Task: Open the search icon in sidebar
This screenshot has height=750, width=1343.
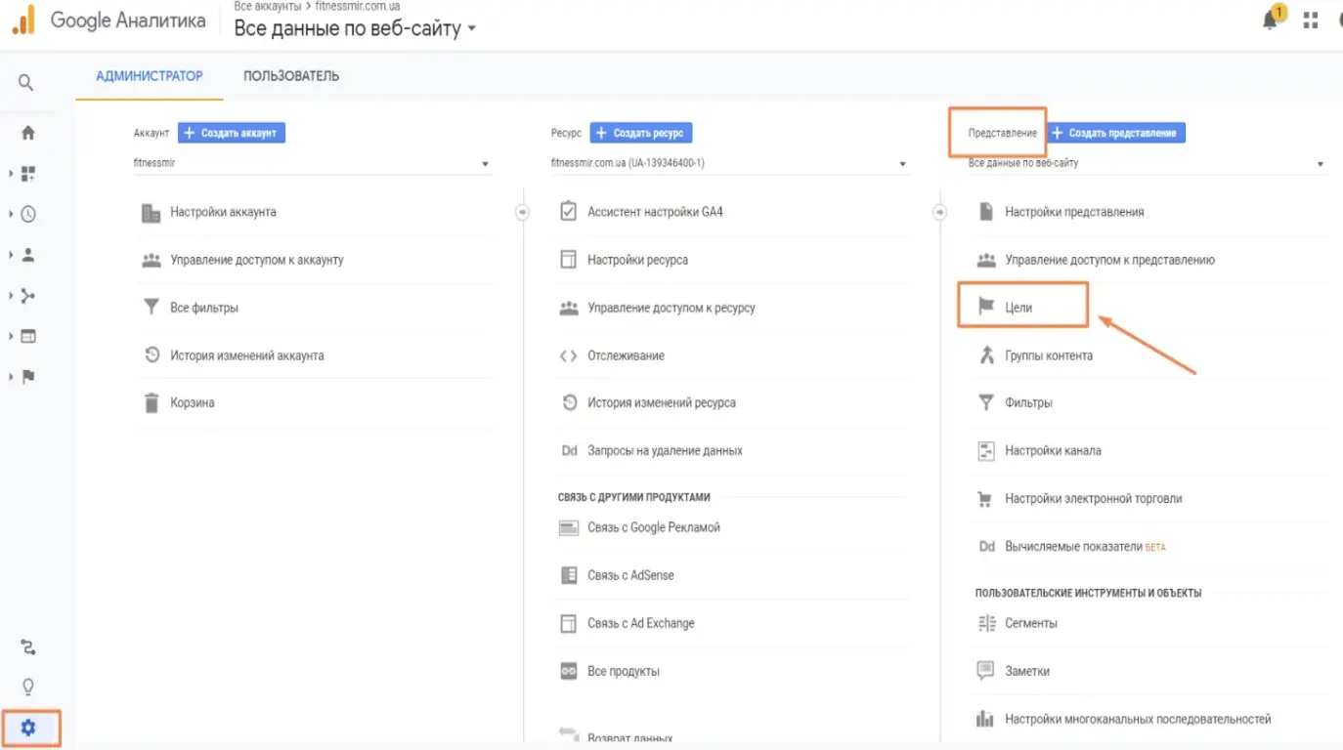Action: pyautogui.click(x=26, y=82)
